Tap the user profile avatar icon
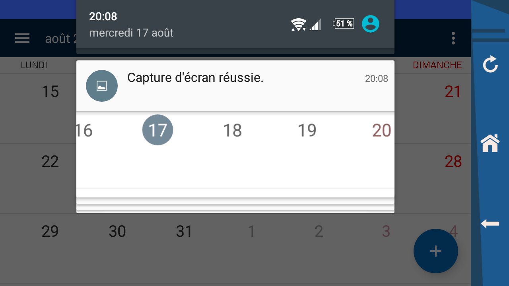 click(370, 24)
